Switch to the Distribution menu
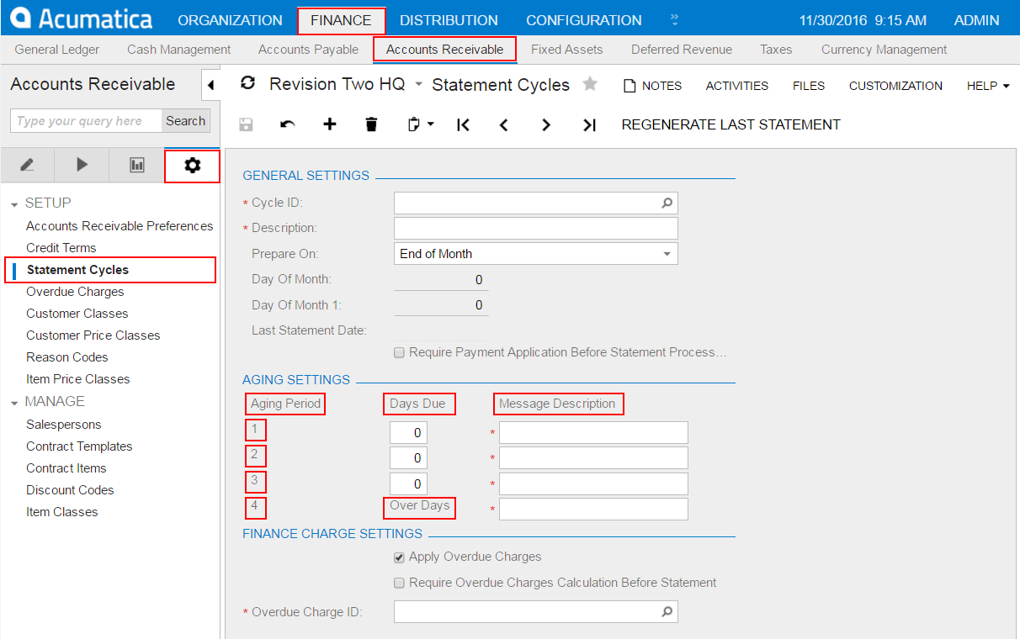Viewport: 1020px width, 639px height. click(x=449, y=20)
